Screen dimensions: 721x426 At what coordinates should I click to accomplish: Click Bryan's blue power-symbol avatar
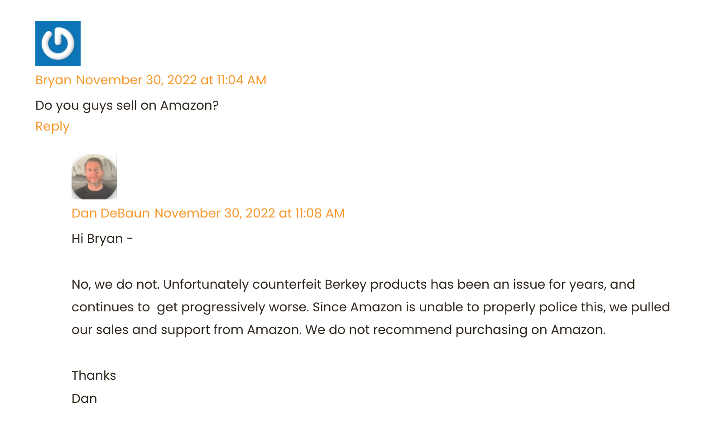point(58,44)
